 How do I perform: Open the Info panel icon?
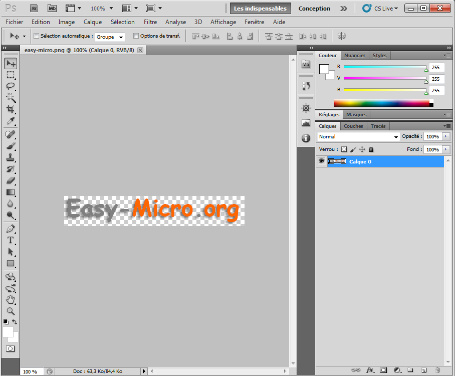click(306, 138)
